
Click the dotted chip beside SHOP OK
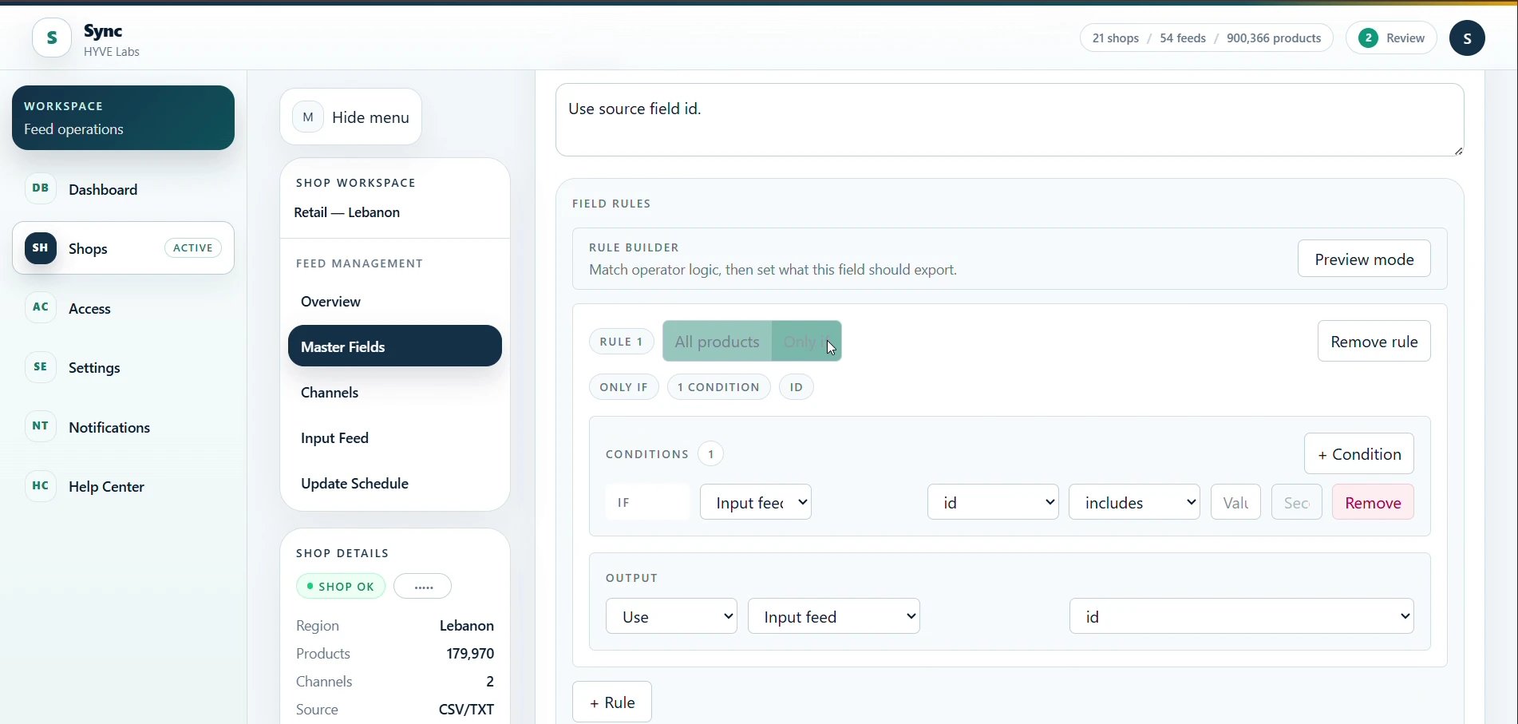[423, 586]
